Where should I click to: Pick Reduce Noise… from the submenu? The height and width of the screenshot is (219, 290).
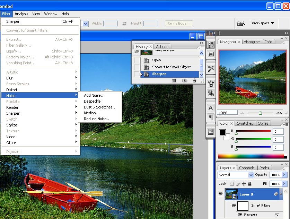(100, 119)
